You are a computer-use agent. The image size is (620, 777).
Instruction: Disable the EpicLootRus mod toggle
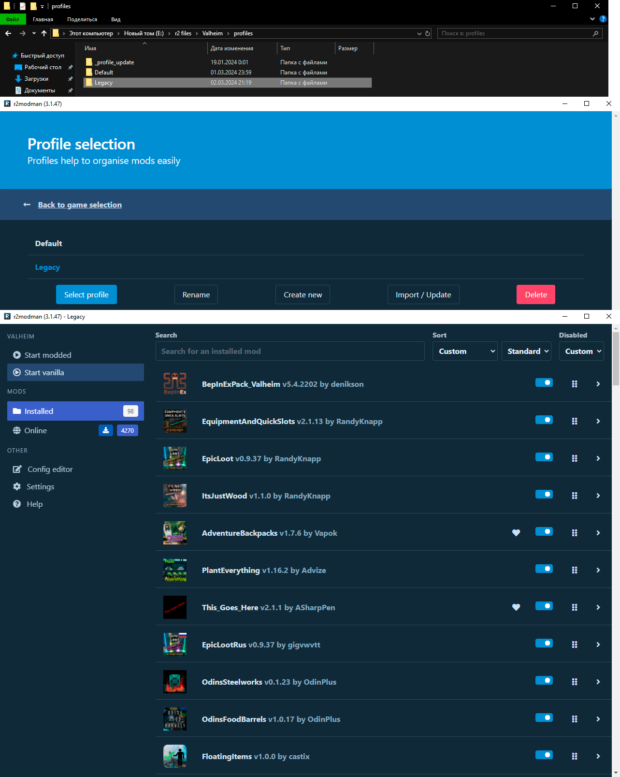tap(544, 643)
